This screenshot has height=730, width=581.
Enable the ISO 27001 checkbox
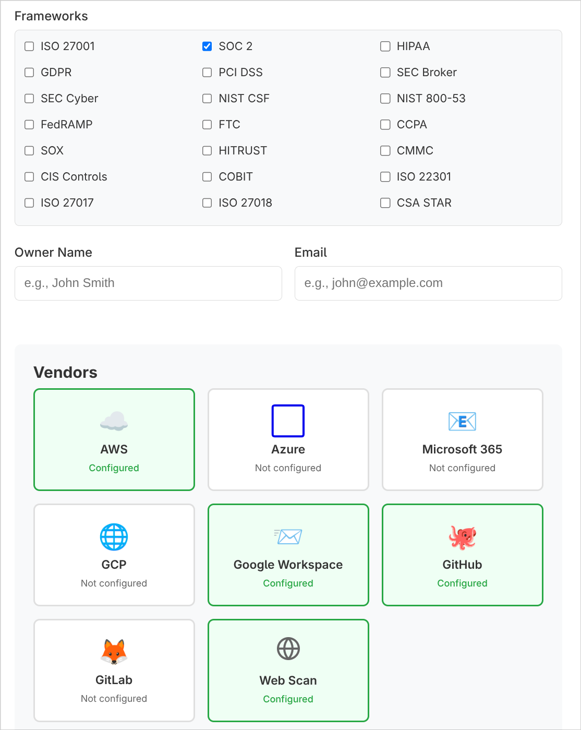(29, 46)
